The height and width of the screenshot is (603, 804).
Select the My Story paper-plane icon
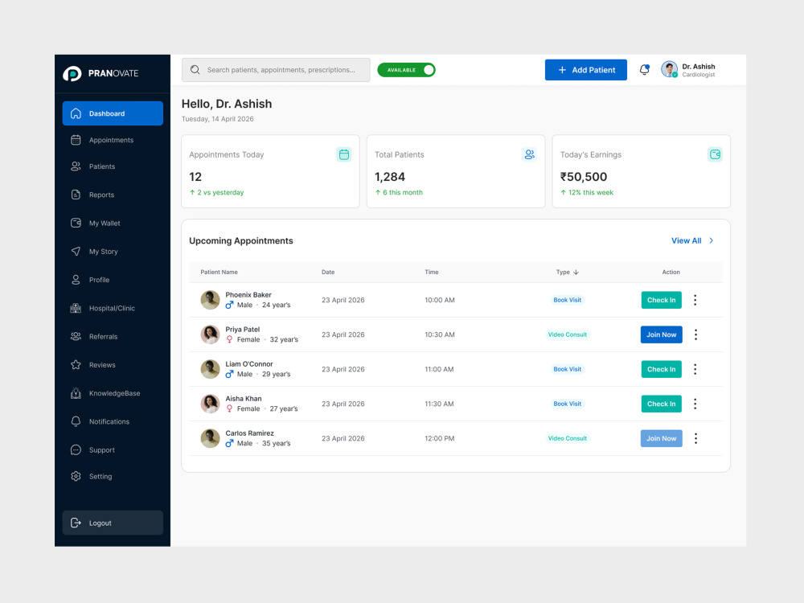(76, 251)
